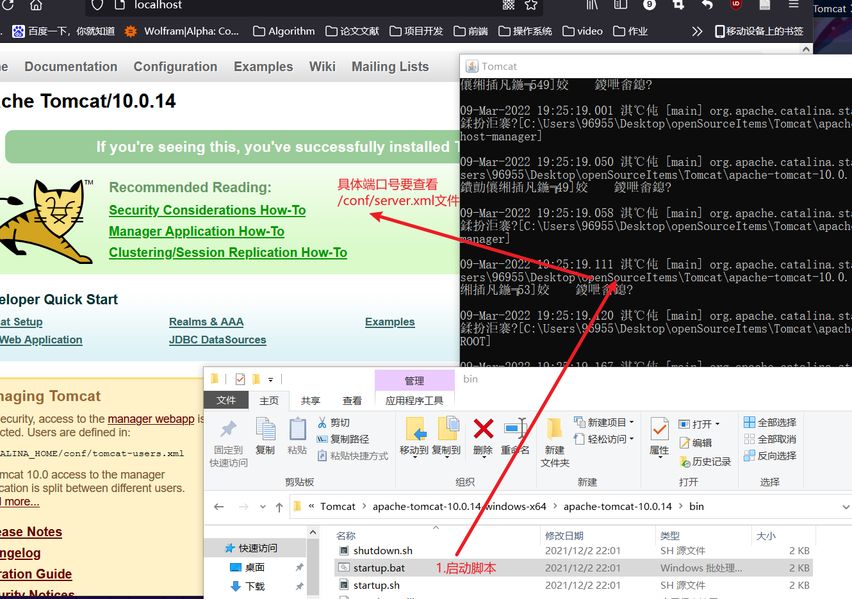This screenshot has width=852, height=599.
Task: Open the 操作系统 bookmarks folder
Action: pos(525,31)
